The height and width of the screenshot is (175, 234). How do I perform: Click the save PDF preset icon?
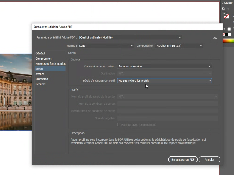coord(215,38)
